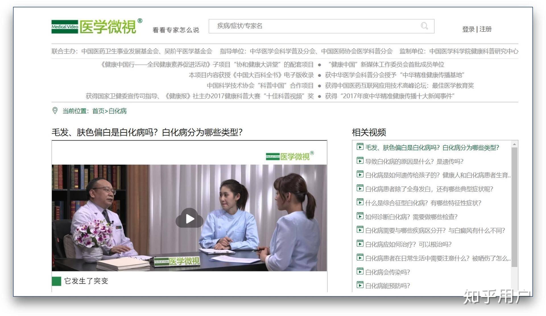Select 什么是综合征型白化病 in related videos
Image resolution: width=546 pixels, height=316 pixels.
423,203
